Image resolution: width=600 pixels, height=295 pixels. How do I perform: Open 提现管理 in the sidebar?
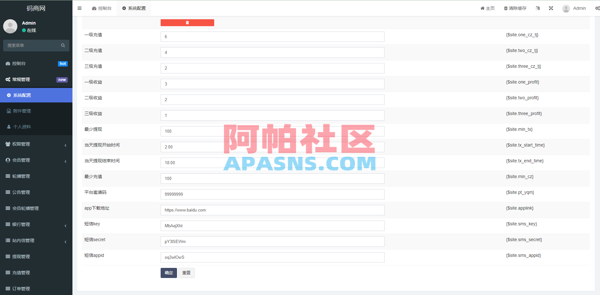(x=36, y=257)
